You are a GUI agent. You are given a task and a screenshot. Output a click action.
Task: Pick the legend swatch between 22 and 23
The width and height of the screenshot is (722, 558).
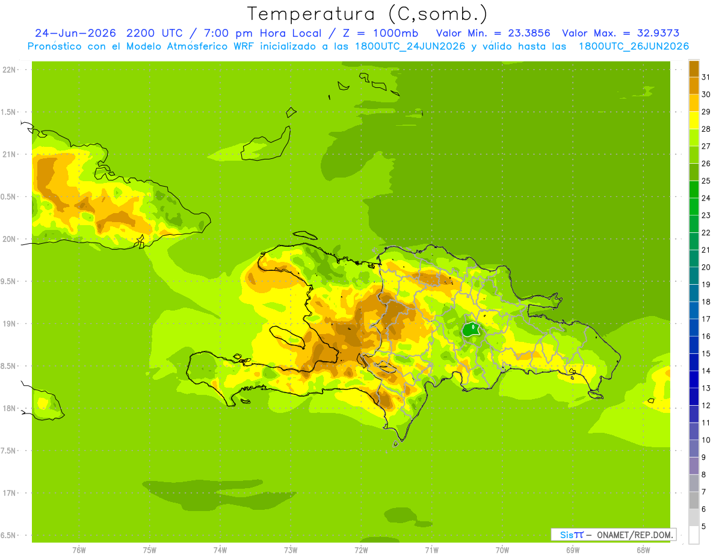pos(694,224)
